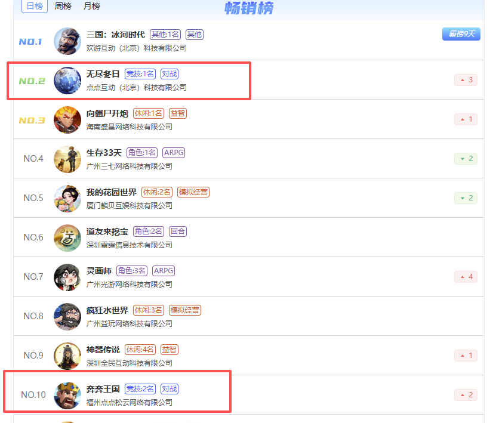Click the 霸榜9天 badge
The width and height of the screenshot is (493, 423).
[x=461, y=34]
